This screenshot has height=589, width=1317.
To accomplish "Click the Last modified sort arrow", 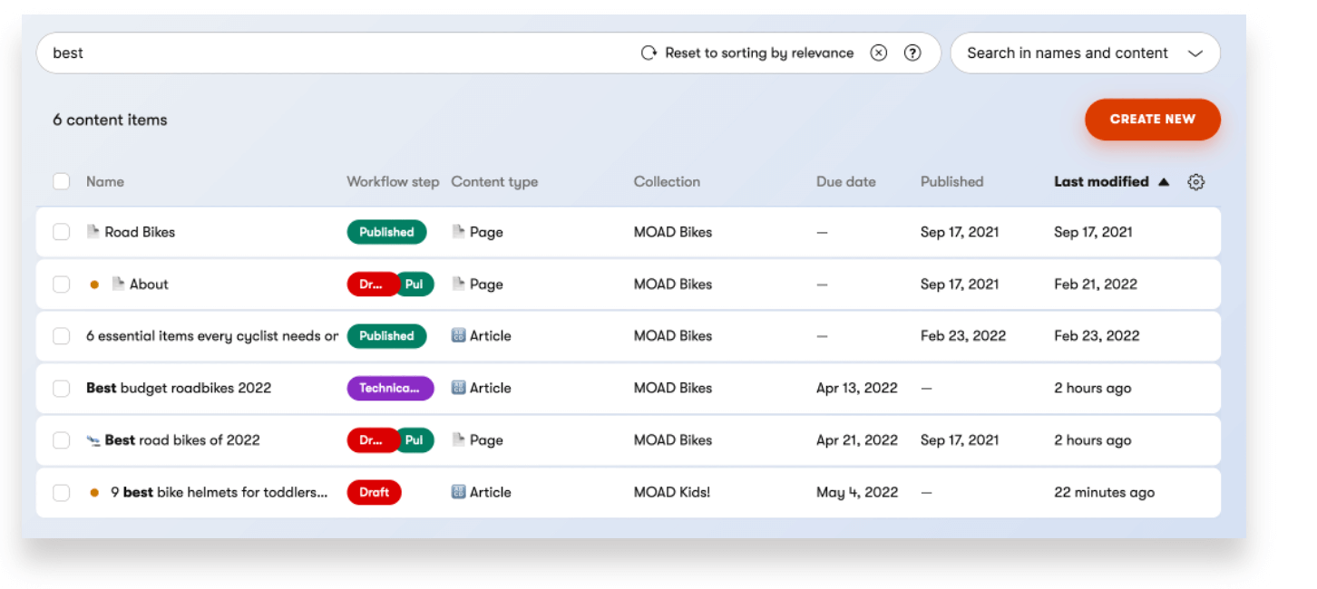I will tap(1164, 182).
